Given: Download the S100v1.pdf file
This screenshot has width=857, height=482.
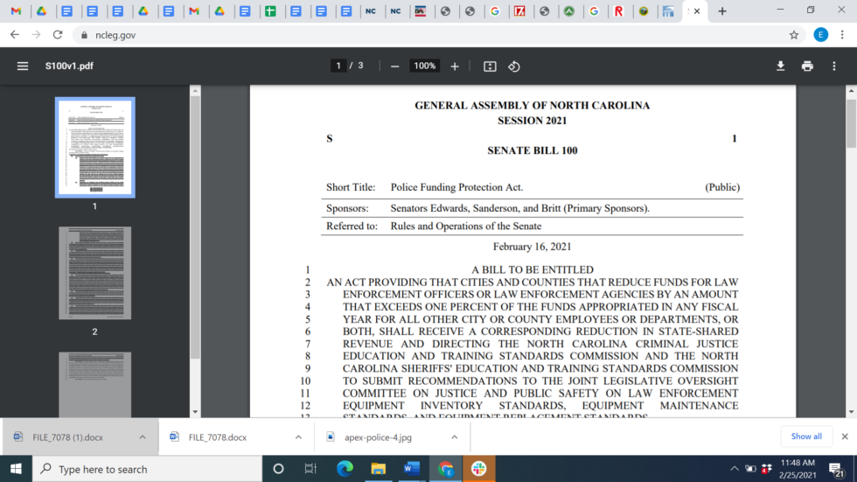Looking at the screenshot, I should (x=781, y=66).
